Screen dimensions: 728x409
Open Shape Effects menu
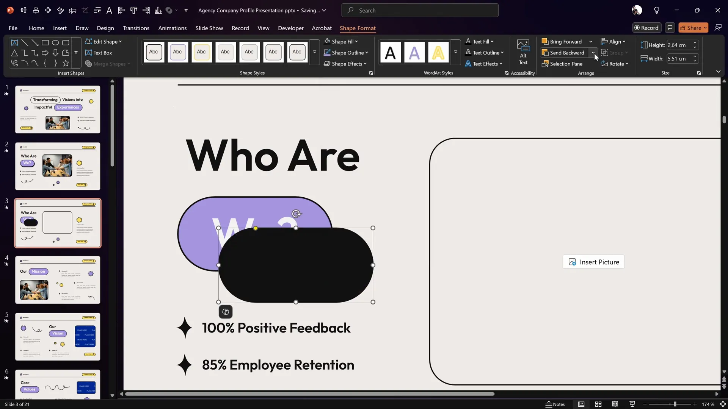345,64
